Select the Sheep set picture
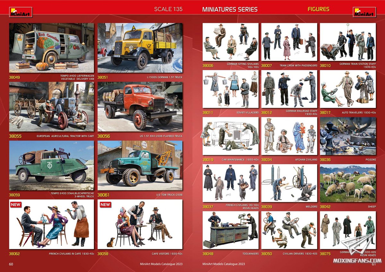 click(x=348, y=183)
